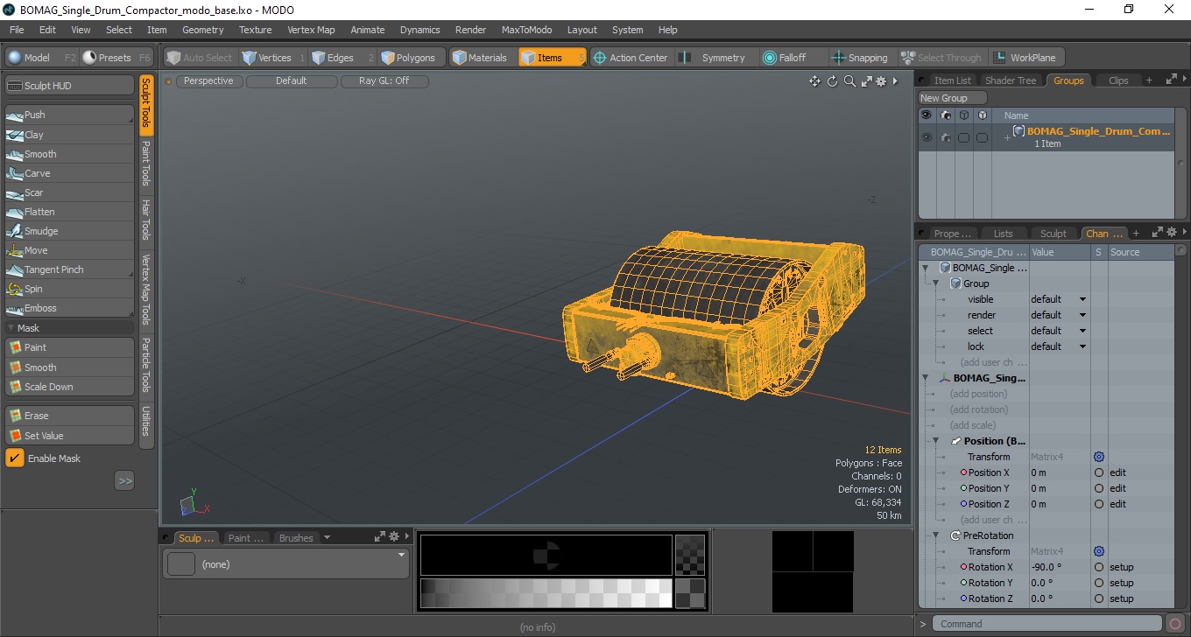This screenshot has height=637, width=1191.
Task: Collapse the Position channel group
Action: tap(936, 441)
